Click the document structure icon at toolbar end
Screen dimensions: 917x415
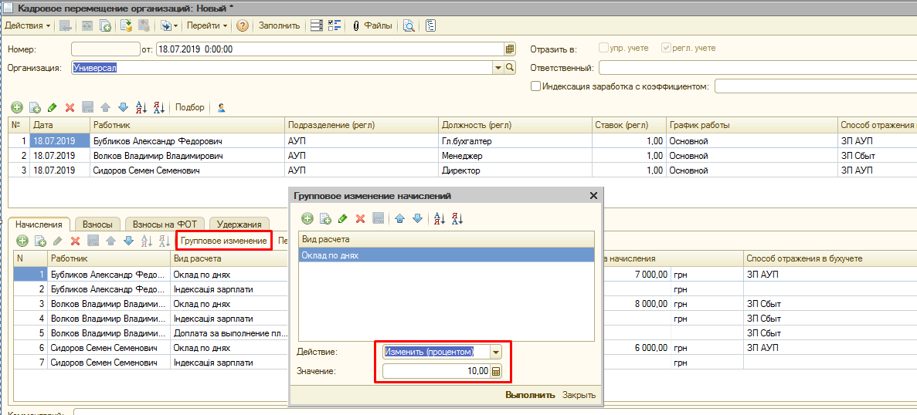pyautogui.click(x=430, y=25)
